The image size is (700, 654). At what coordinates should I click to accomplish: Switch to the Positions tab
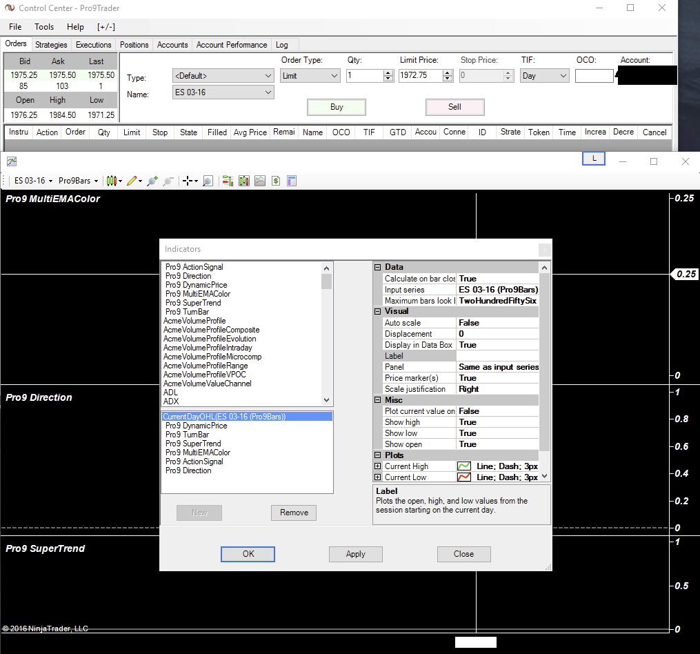click(134, 45)
